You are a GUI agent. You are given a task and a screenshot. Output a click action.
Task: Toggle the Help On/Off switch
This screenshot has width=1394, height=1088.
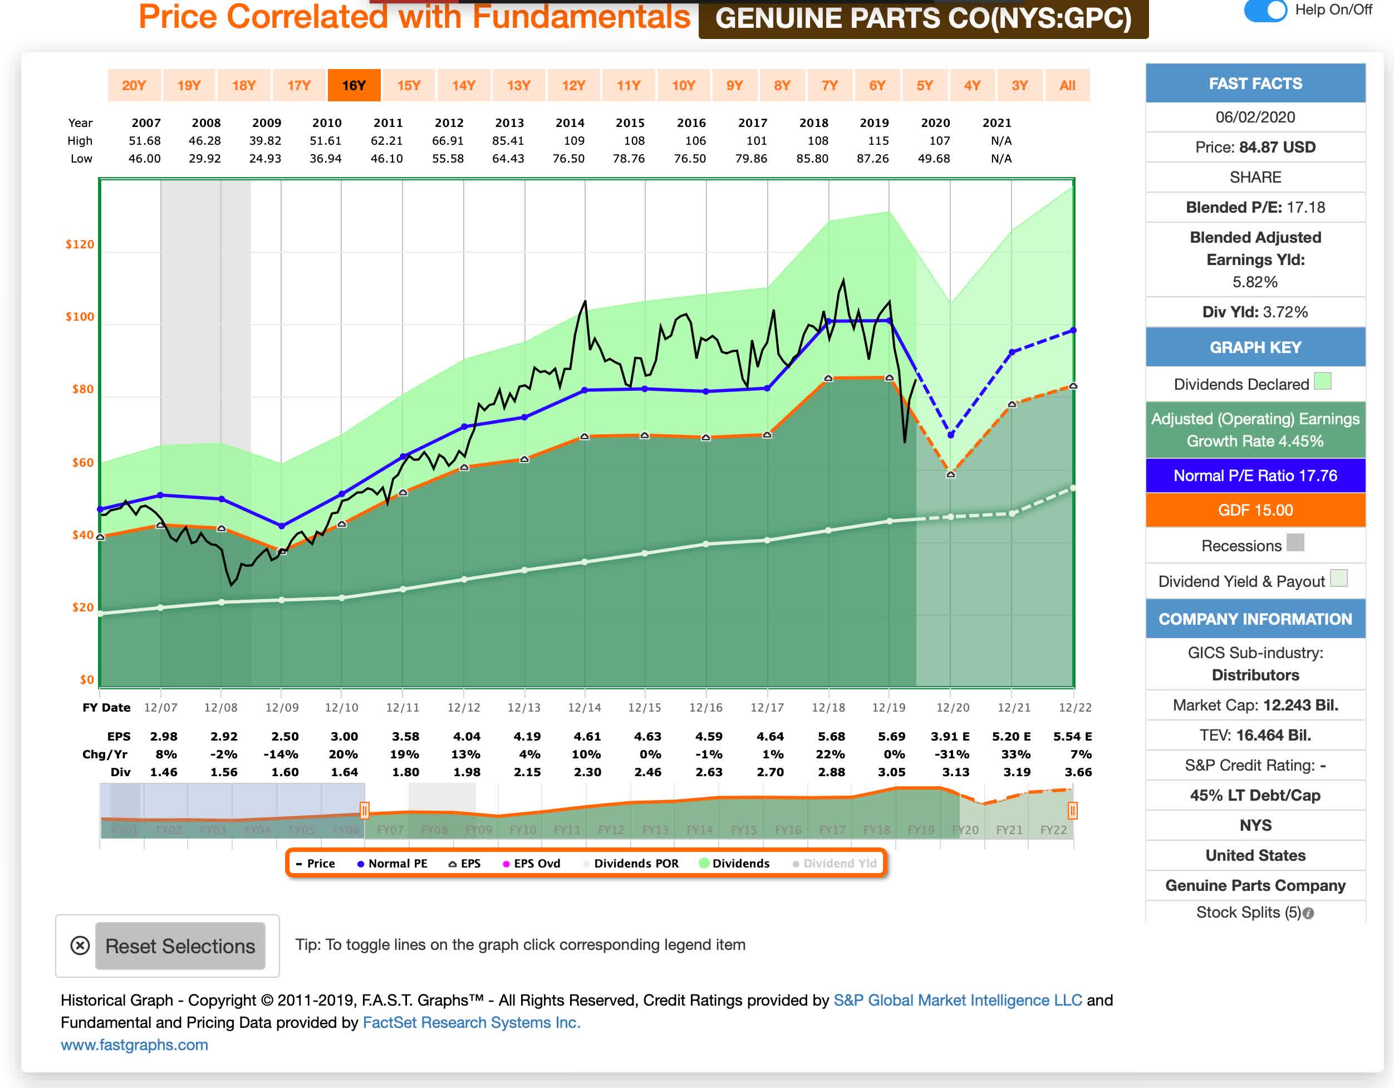coord(1265,9)
